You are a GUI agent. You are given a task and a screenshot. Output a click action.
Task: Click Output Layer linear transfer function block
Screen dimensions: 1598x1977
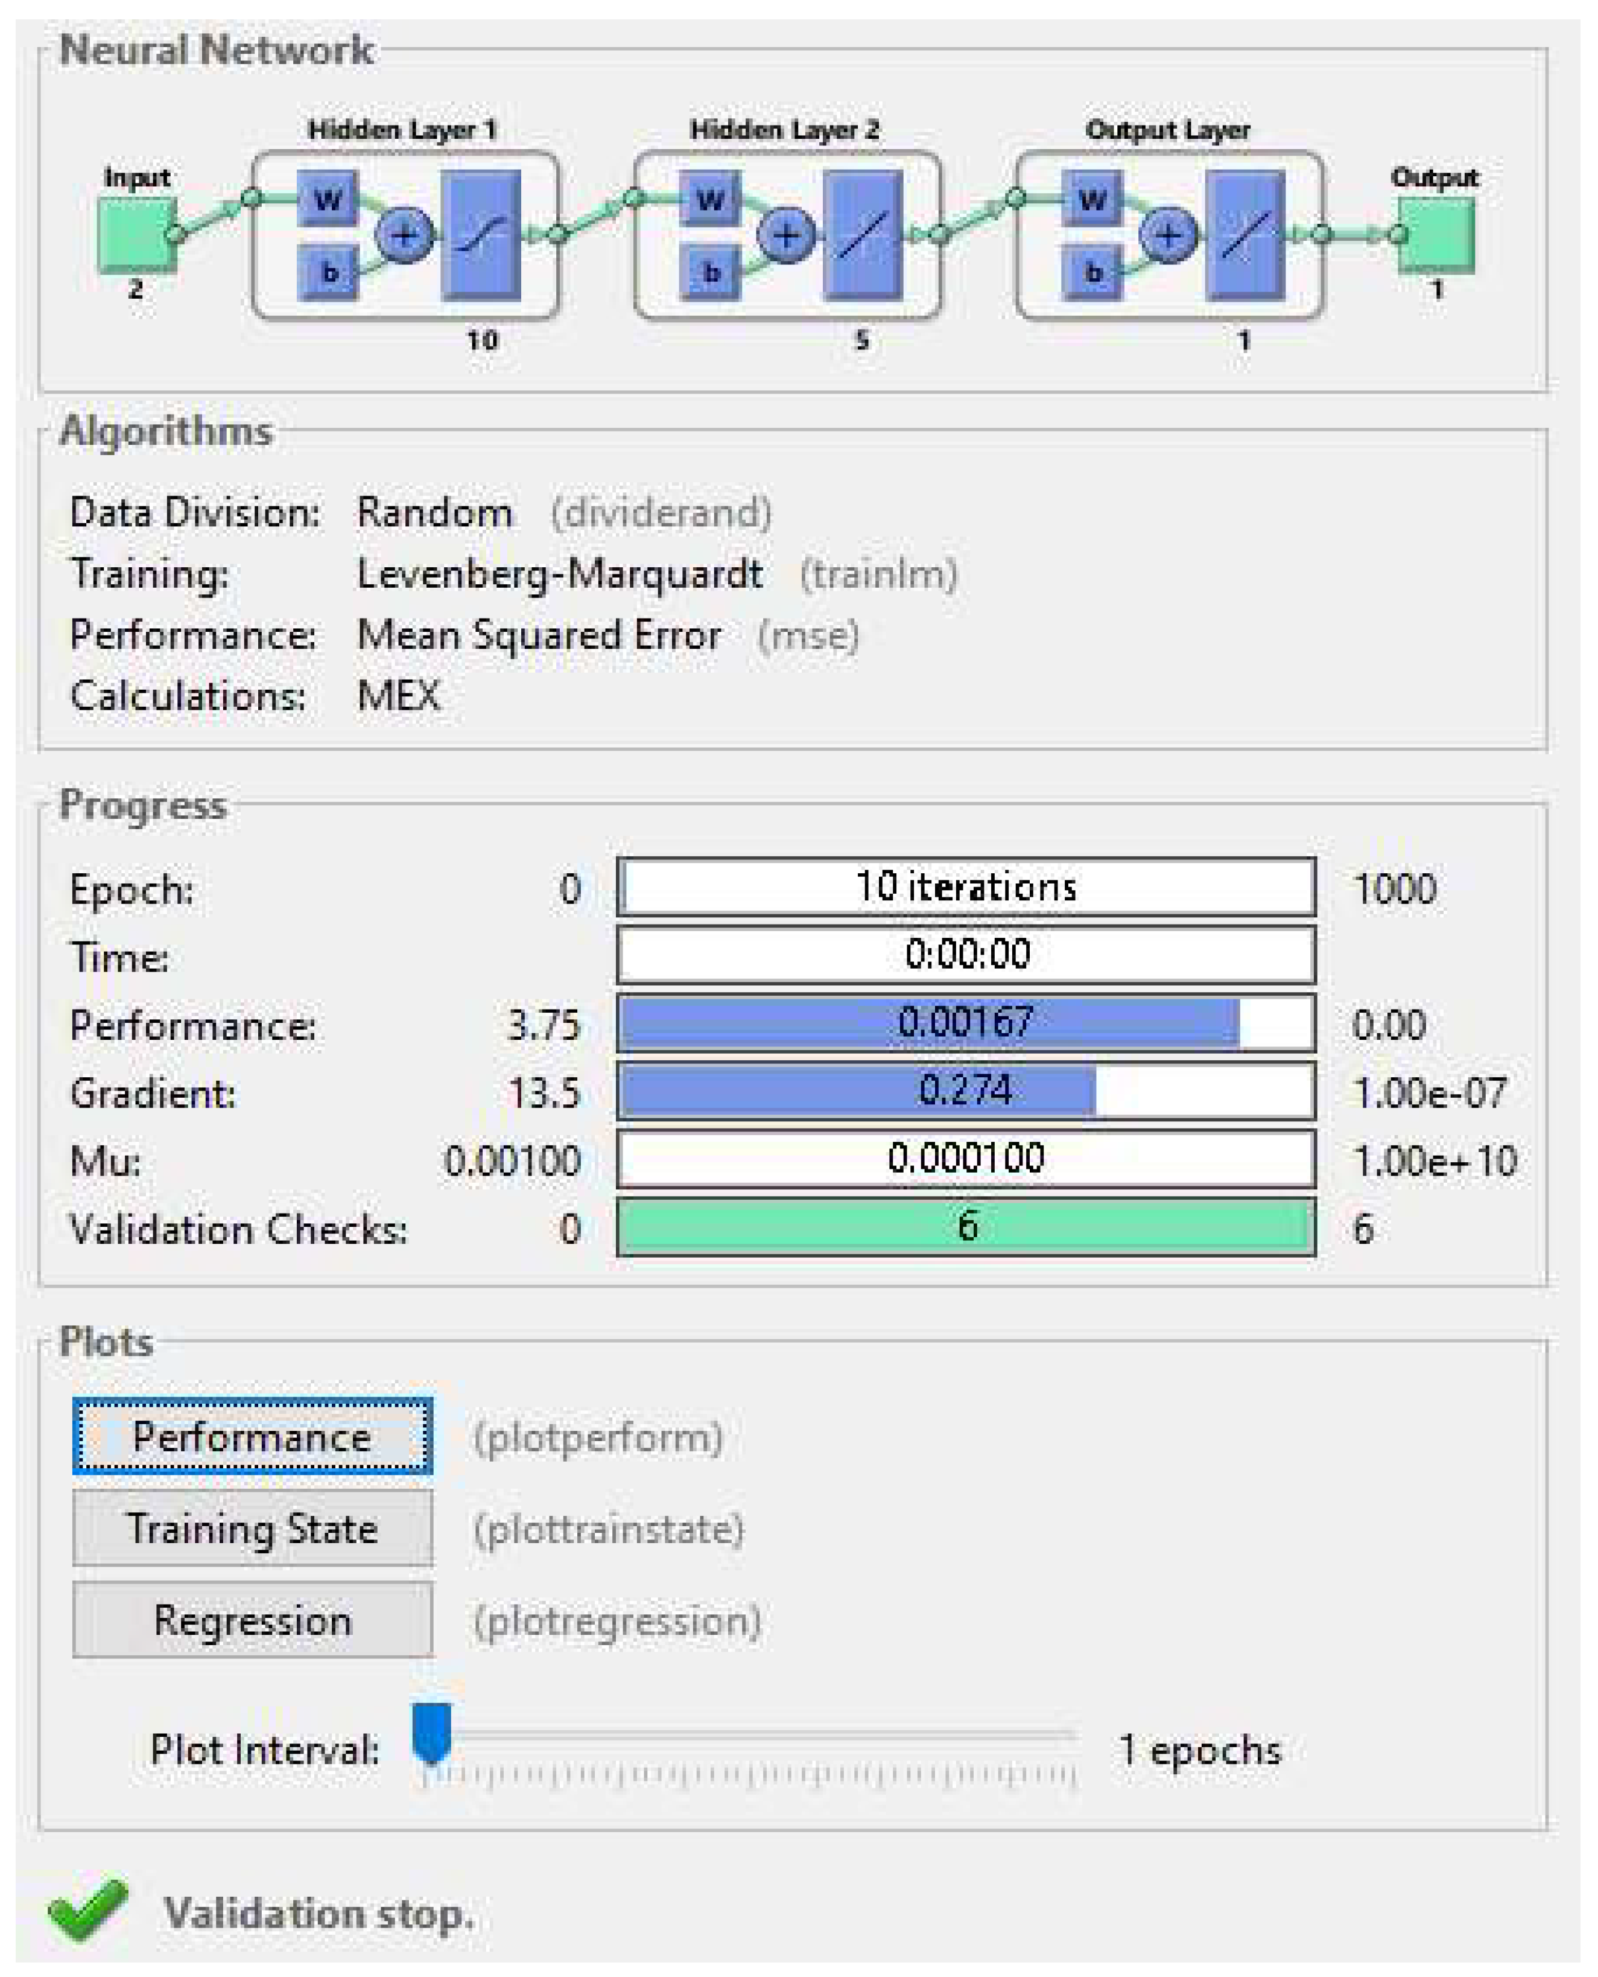(x=1244, y=236)
